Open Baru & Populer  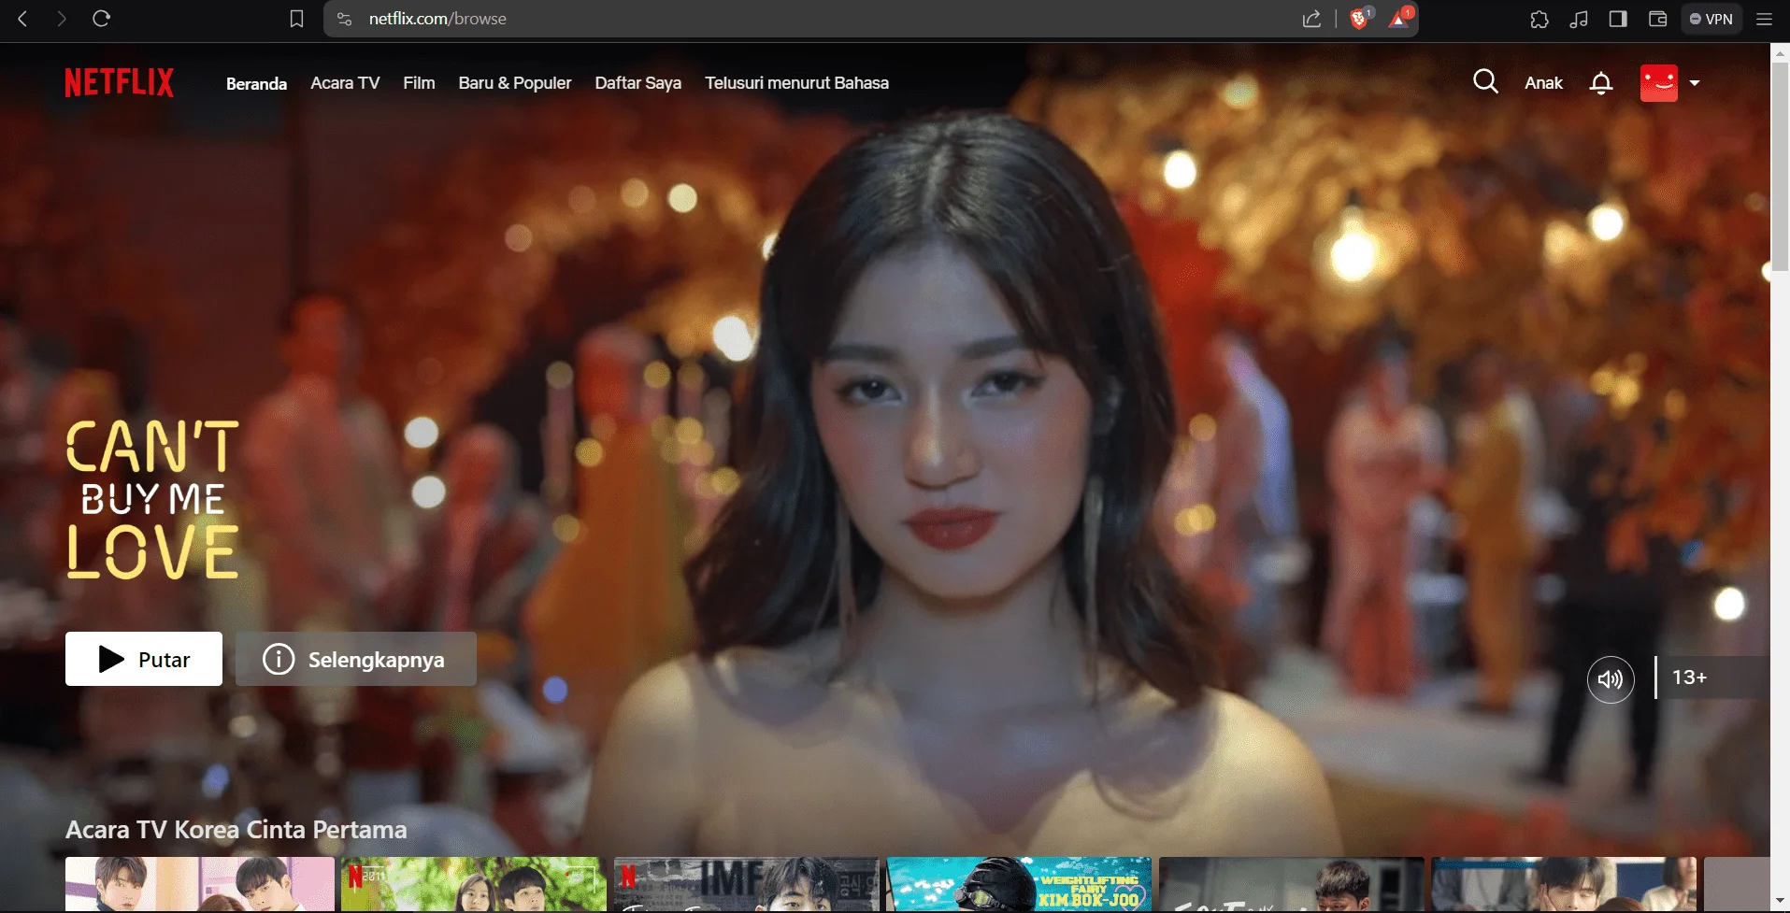515,83
